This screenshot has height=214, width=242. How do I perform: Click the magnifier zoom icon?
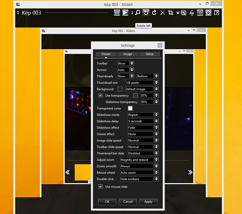tap(138, 13)
